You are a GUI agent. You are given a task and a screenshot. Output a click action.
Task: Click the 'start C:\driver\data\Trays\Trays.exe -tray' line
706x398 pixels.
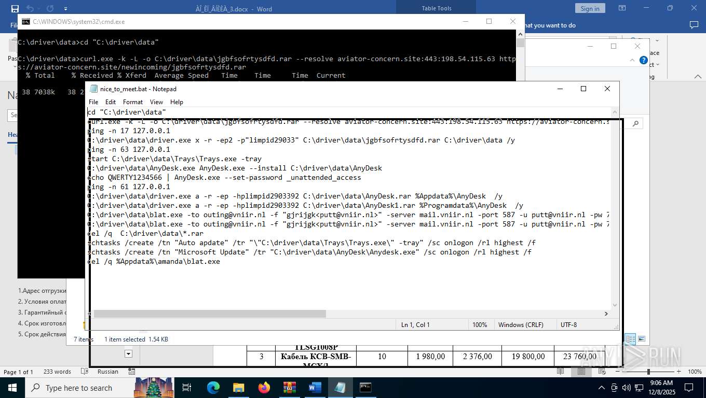pos(174,159)
